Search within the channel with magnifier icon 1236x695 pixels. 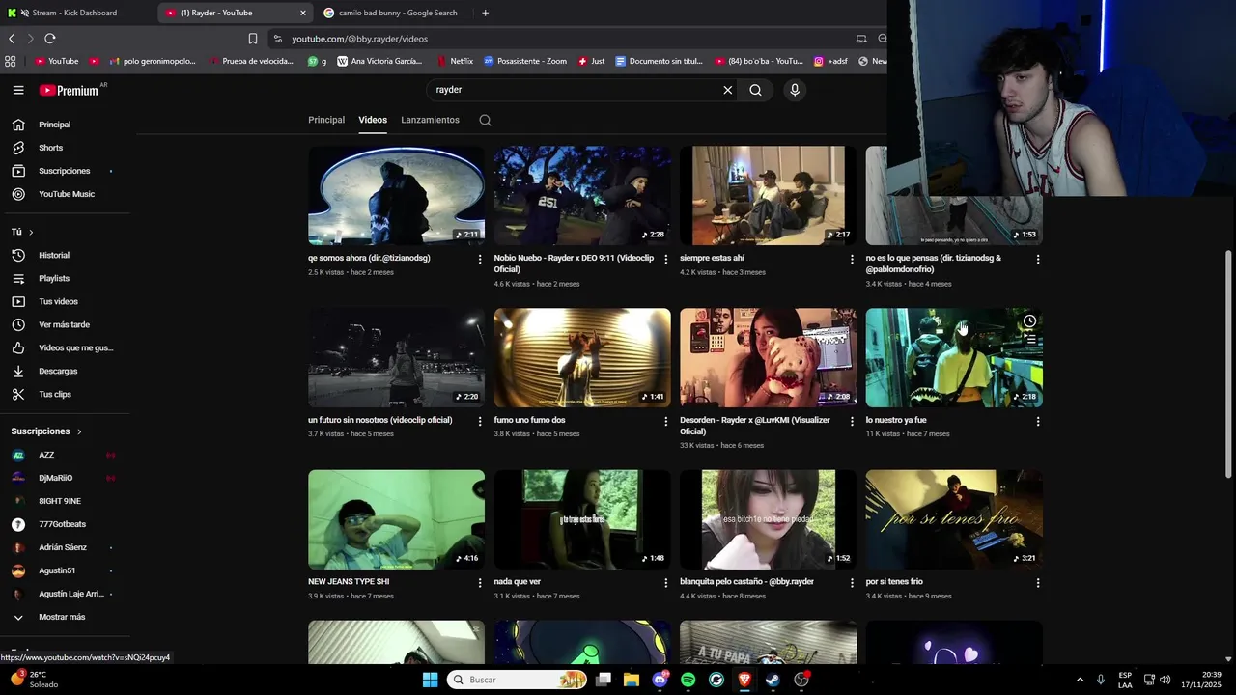pyautogui.click(x=486, y=120)
